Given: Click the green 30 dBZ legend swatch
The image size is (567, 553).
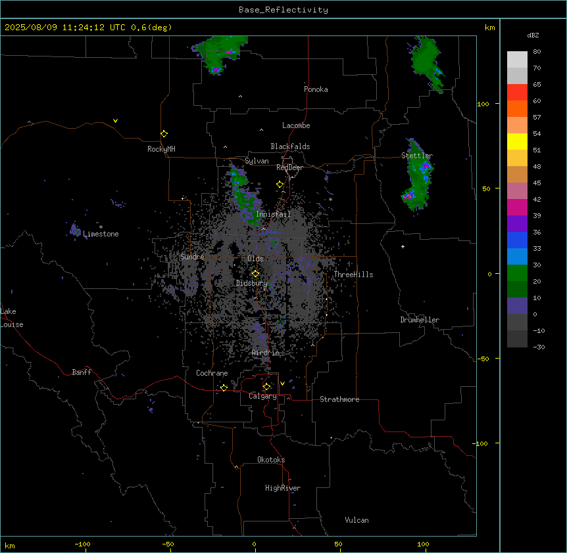Looking at the screenshot, I should point(517,273).
